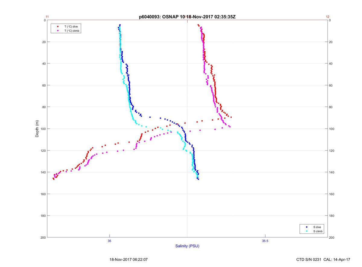Click the CTD S/N 0231 CAL: 14-Apr-17 footer
362x267 pixels.
pyautogui.click(x=323, y=259)
